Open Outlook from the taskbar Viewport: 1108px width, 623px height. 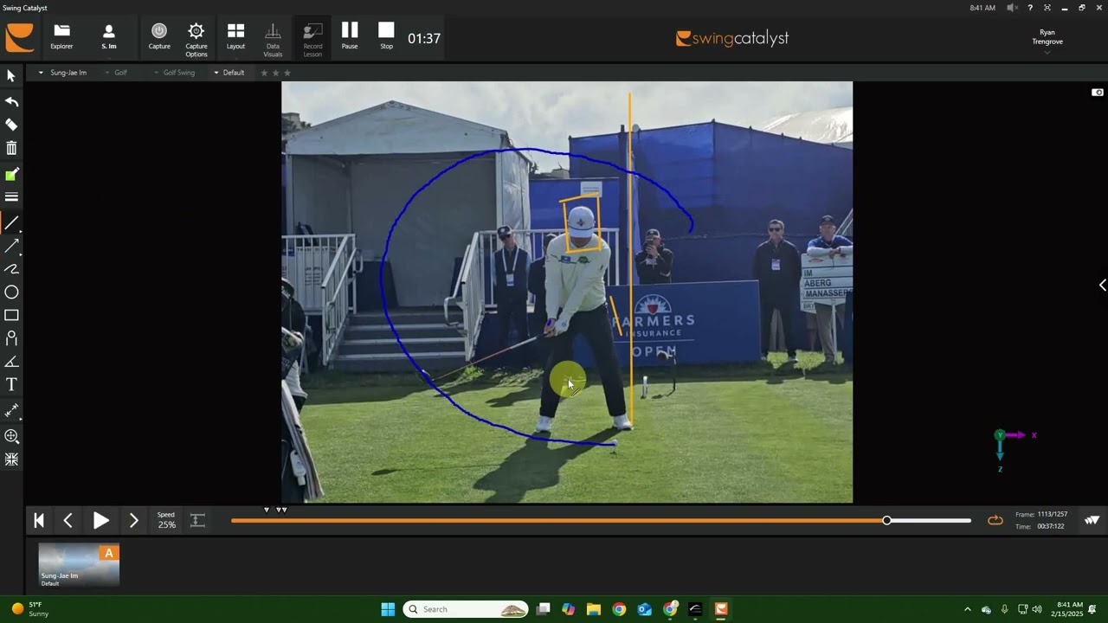point(644,609)
